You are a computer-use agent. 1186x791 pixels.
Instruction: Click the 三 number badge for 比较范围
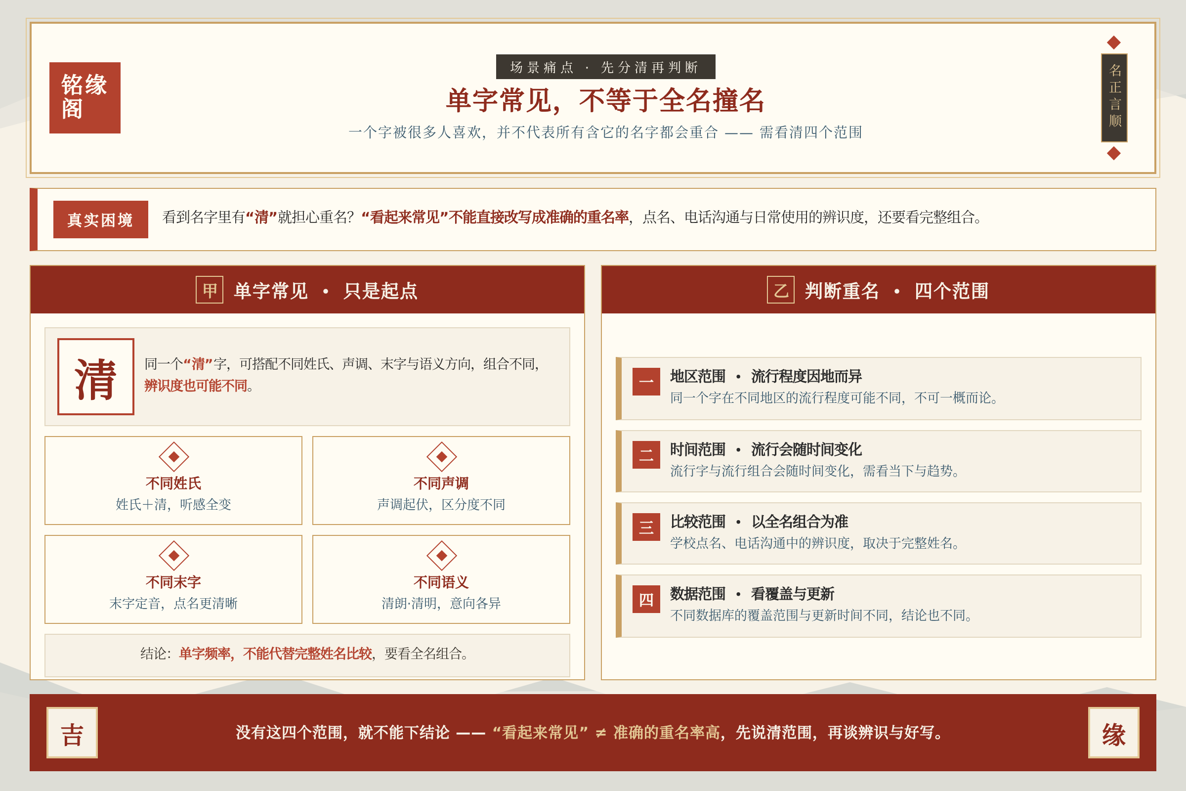646,527
